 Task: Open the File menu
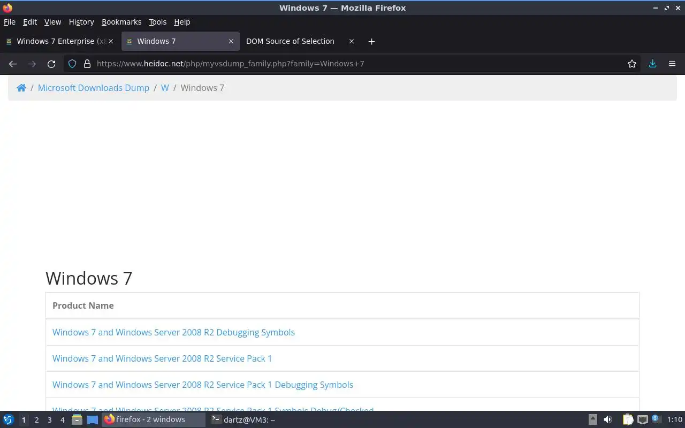tap(10, 22)
